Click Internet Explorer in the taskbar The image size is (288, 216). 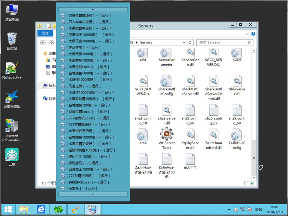coord(41,209)
